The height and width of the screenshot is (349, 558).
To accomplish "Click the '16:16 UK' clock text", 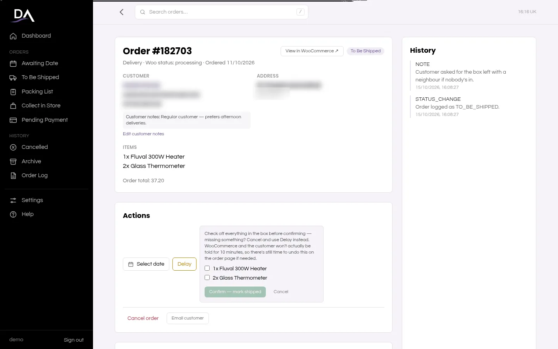I will (527, 12).
